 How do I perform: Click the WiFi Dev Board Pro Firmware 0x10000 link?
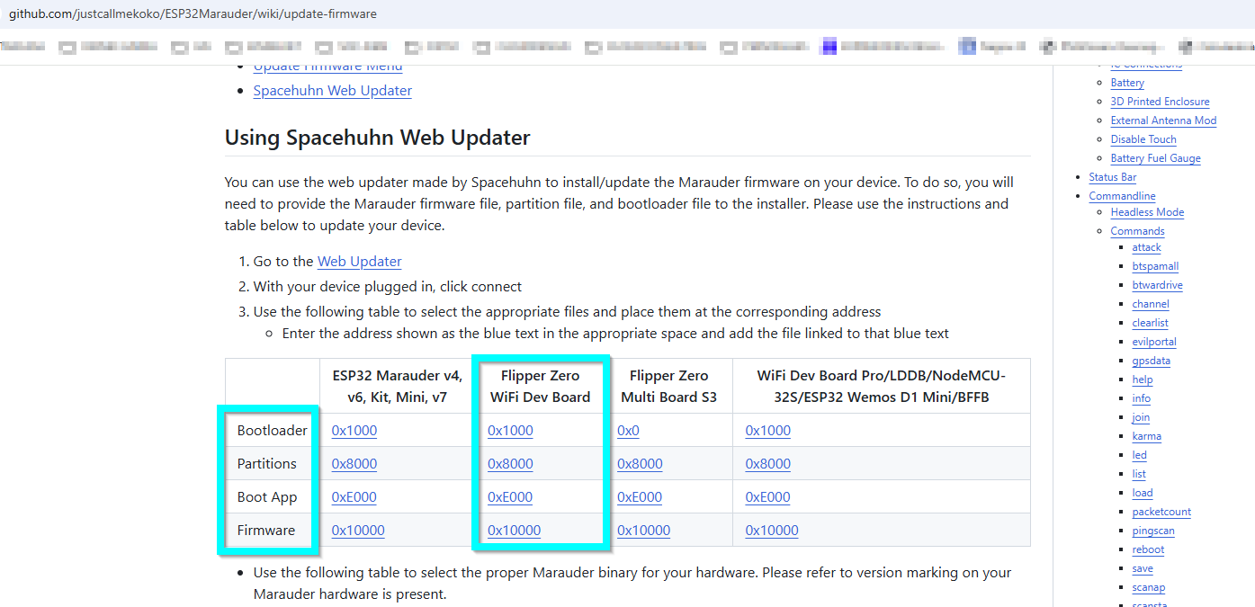click(x=771, y=531)
